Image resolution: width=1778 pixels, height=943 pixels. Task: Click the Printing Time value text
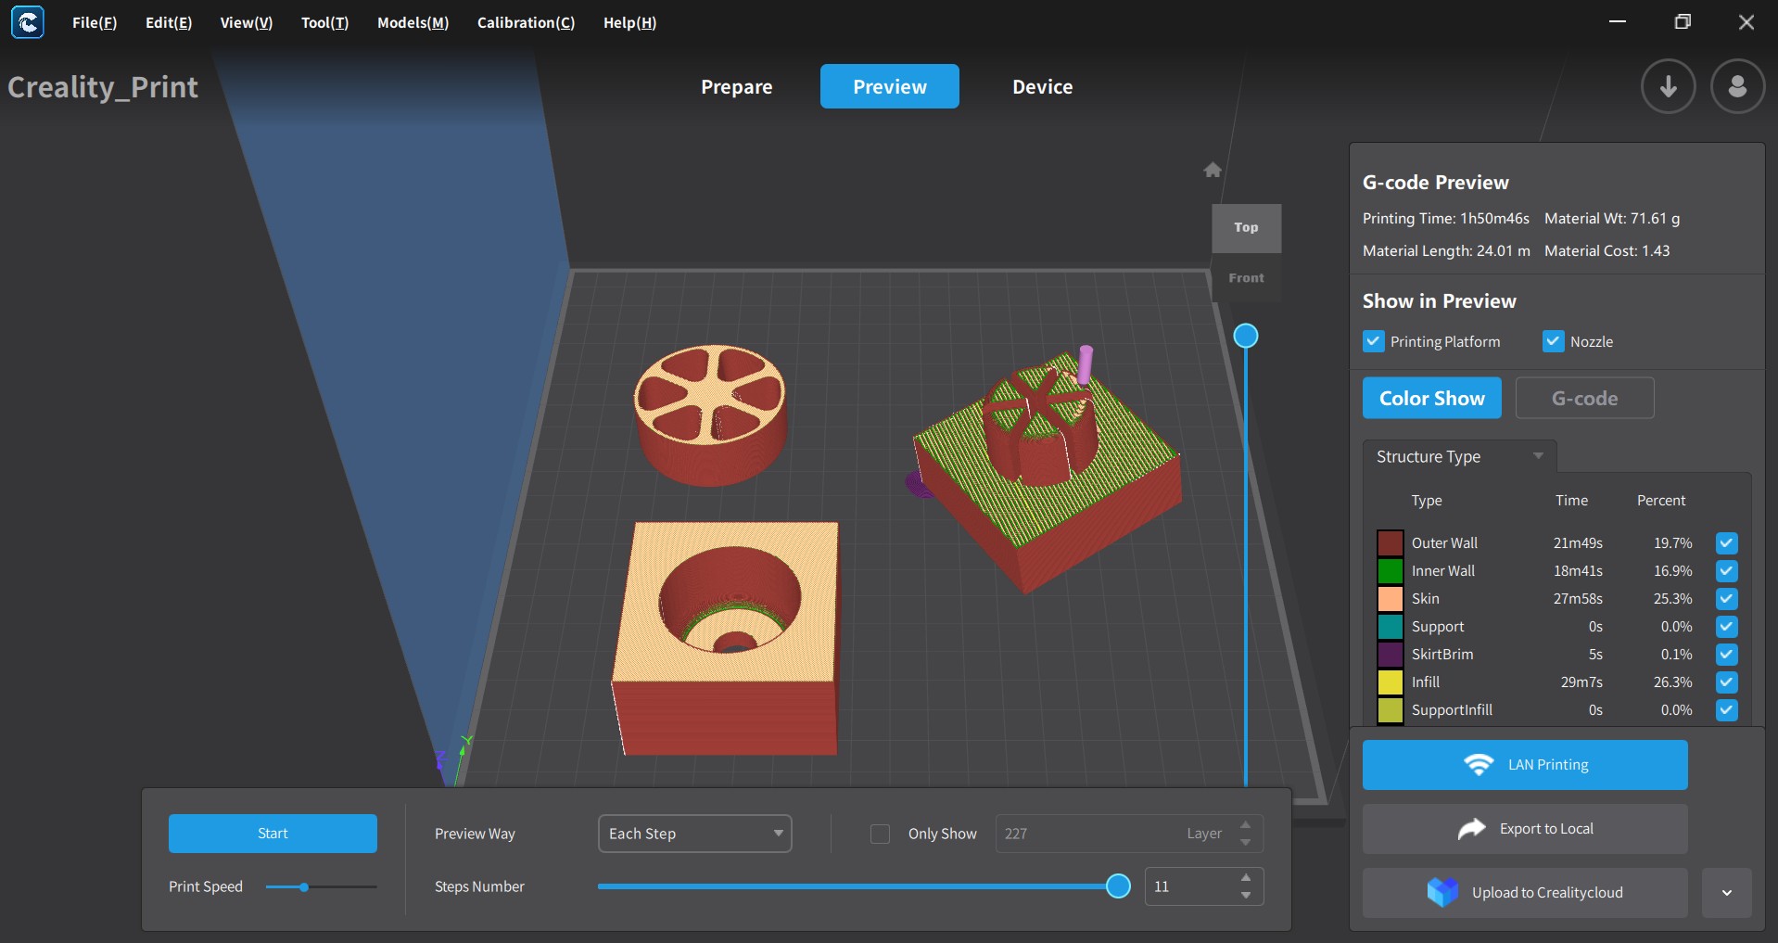(x=1494, y=219)
